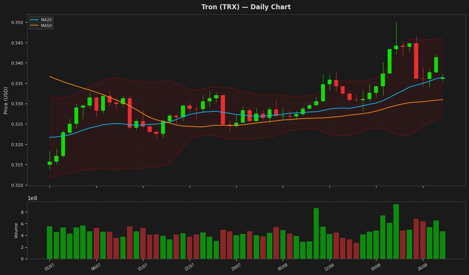
Task: Click the 0.350 price axis tick label
Action: 16,23
